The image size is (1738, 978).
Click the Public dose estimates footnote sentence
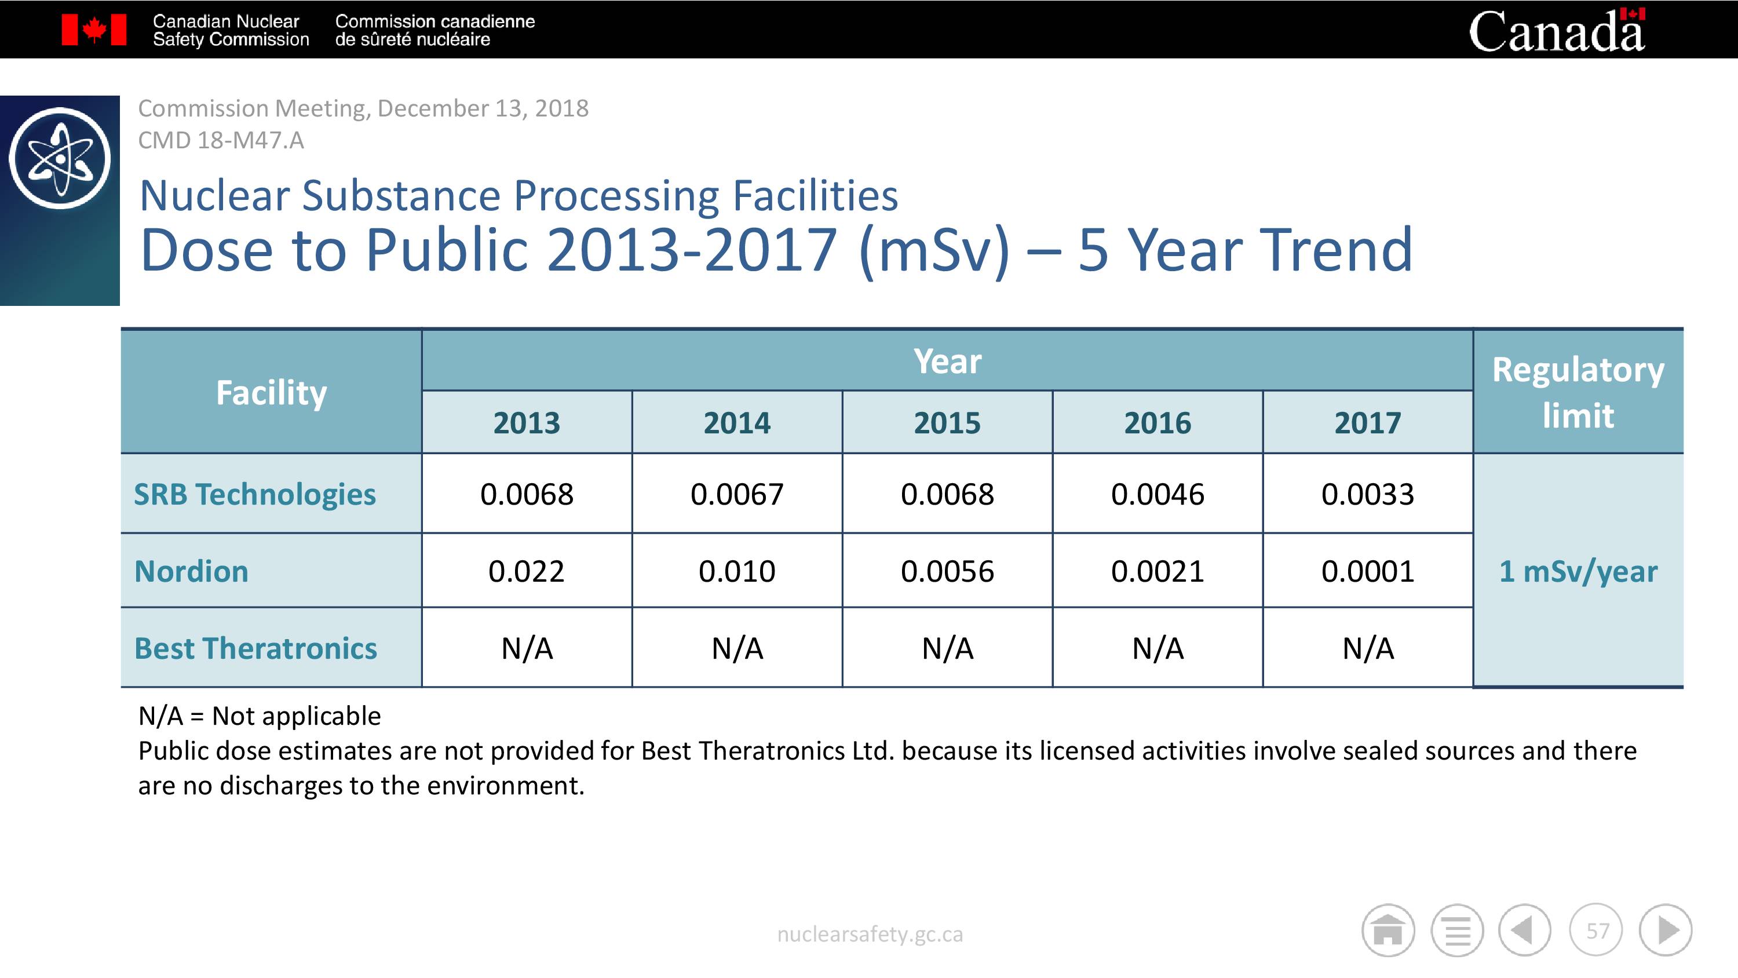click(x=887, y=768)
